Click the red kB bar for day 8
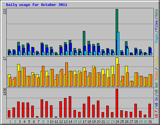160x125 pixels. tap(42, 108)
